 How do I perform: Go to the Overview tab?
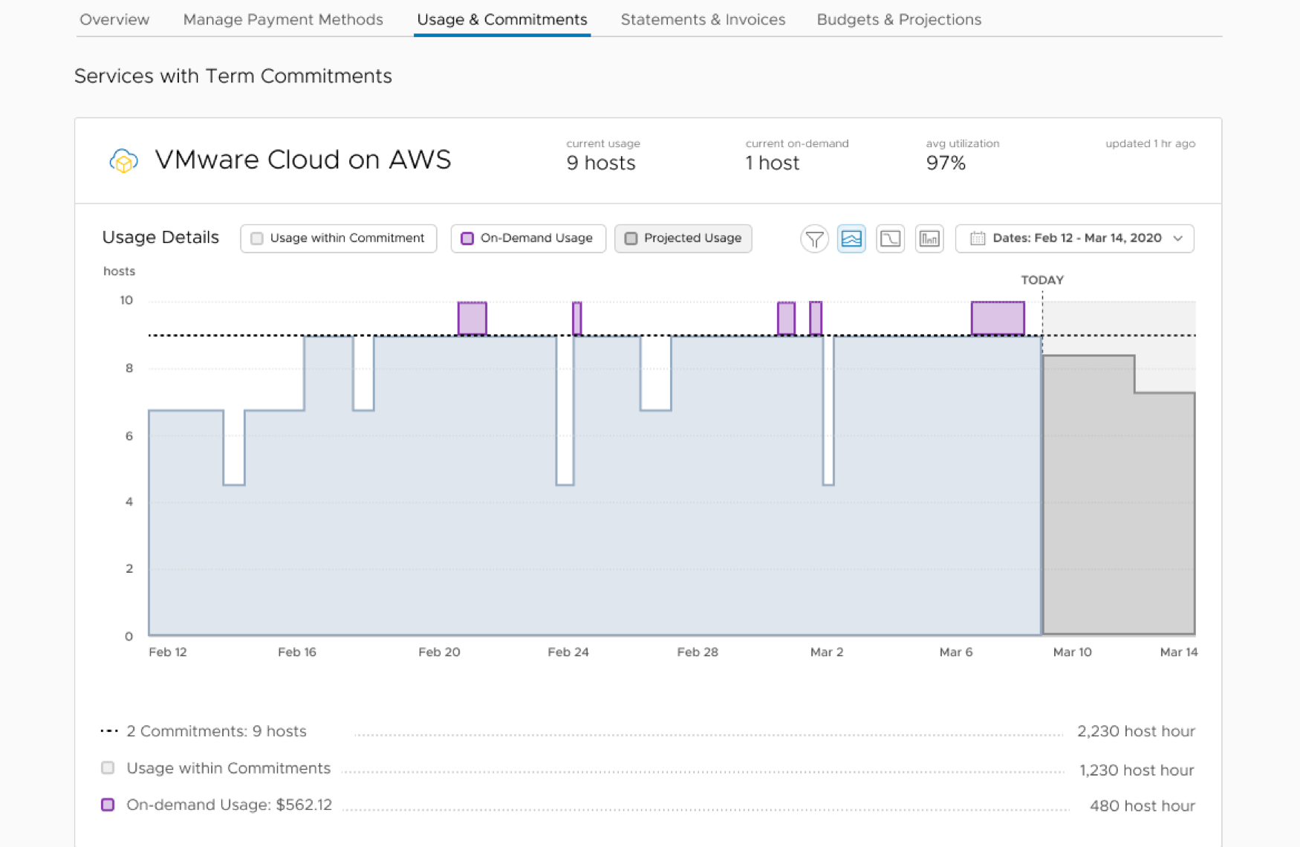pos(114,19)
